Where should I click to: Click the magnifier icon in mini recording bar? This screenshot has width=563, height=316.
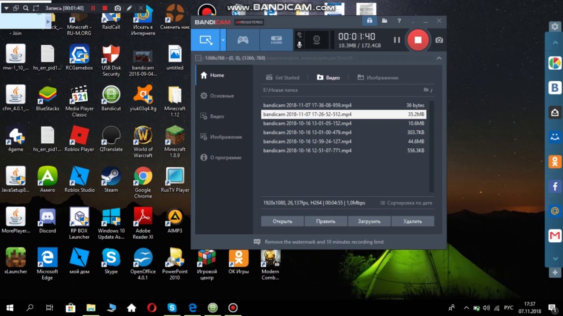pyautogui.click(x=26, y=8)
